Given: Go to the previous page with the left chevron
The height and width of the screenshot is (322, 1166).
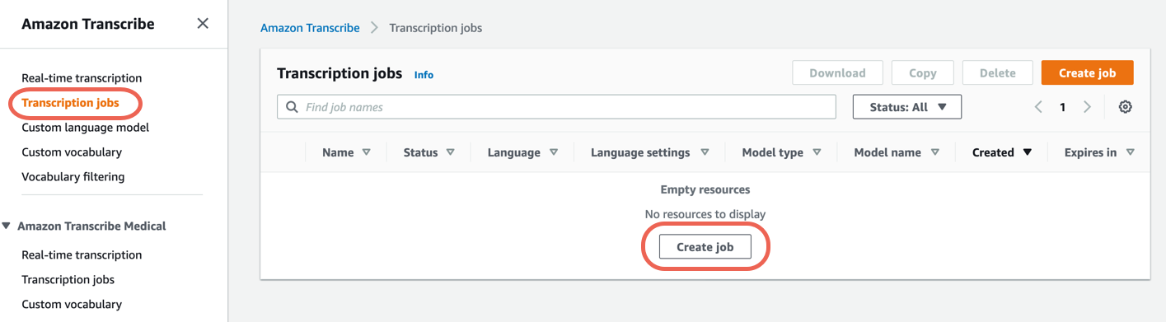Looking at the screenshot, I should click(1038, 107).
